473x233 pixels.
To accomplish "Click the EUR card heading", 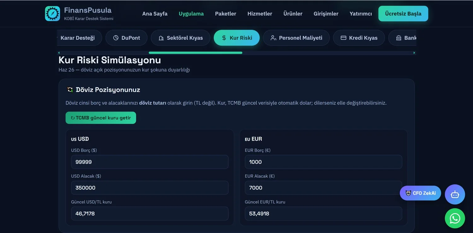I will 254,139.
